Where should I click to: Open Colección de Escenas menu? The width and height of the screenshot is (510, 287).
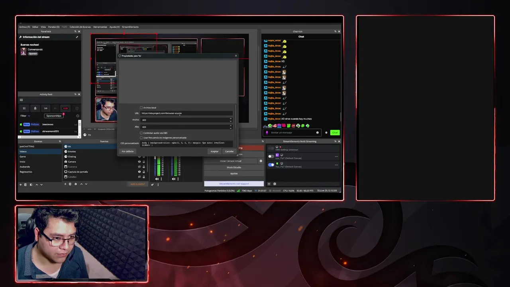click(x=80, y=27)
